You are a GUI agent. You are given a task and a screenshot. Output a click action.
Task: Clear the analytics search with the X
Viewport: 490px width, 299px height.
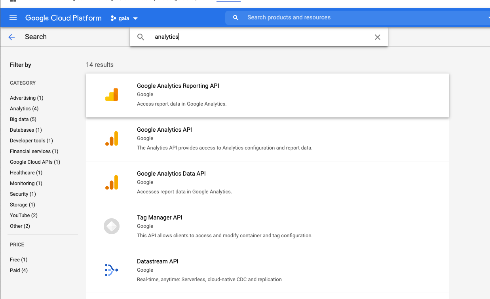tap(378, 37)
